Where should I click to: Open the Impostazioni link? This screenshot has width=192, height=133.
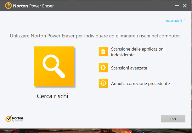point(173,21)
